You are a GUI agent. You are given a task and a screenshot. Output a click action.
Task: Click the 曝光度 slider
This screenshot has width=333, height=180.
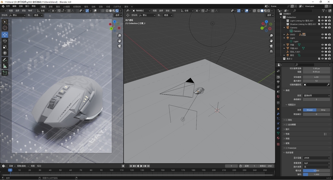pos(316,171)
